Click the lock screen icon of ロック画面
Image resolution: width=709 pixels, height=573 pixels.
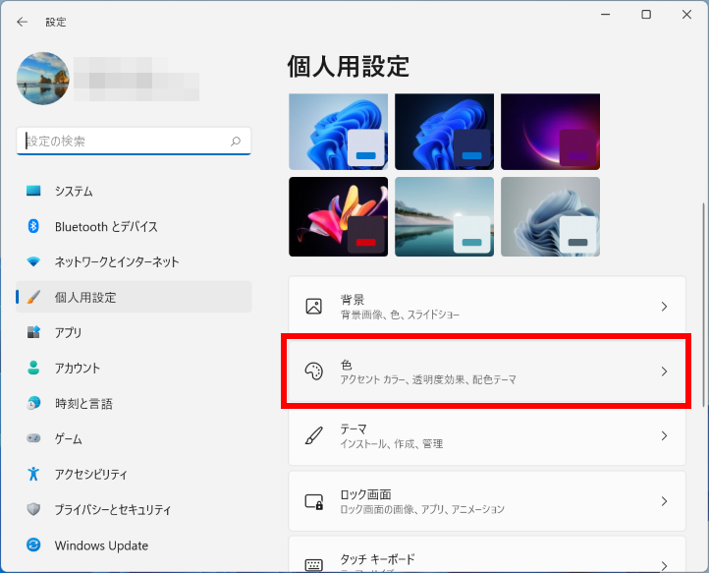(x=314, y=501)
